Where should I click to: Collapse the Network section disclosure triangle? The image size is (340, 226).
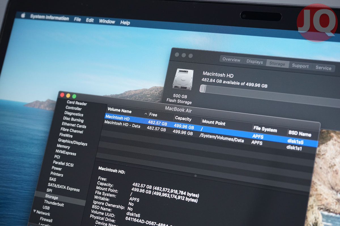[x=35, y=211]
